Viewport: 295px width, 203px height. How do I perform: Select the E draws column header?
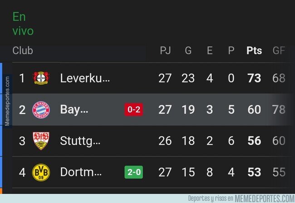coord(210,51)
